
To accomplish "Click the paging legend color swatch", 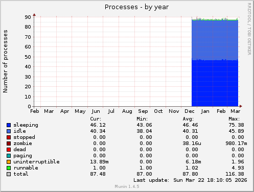I will (9, 156).
